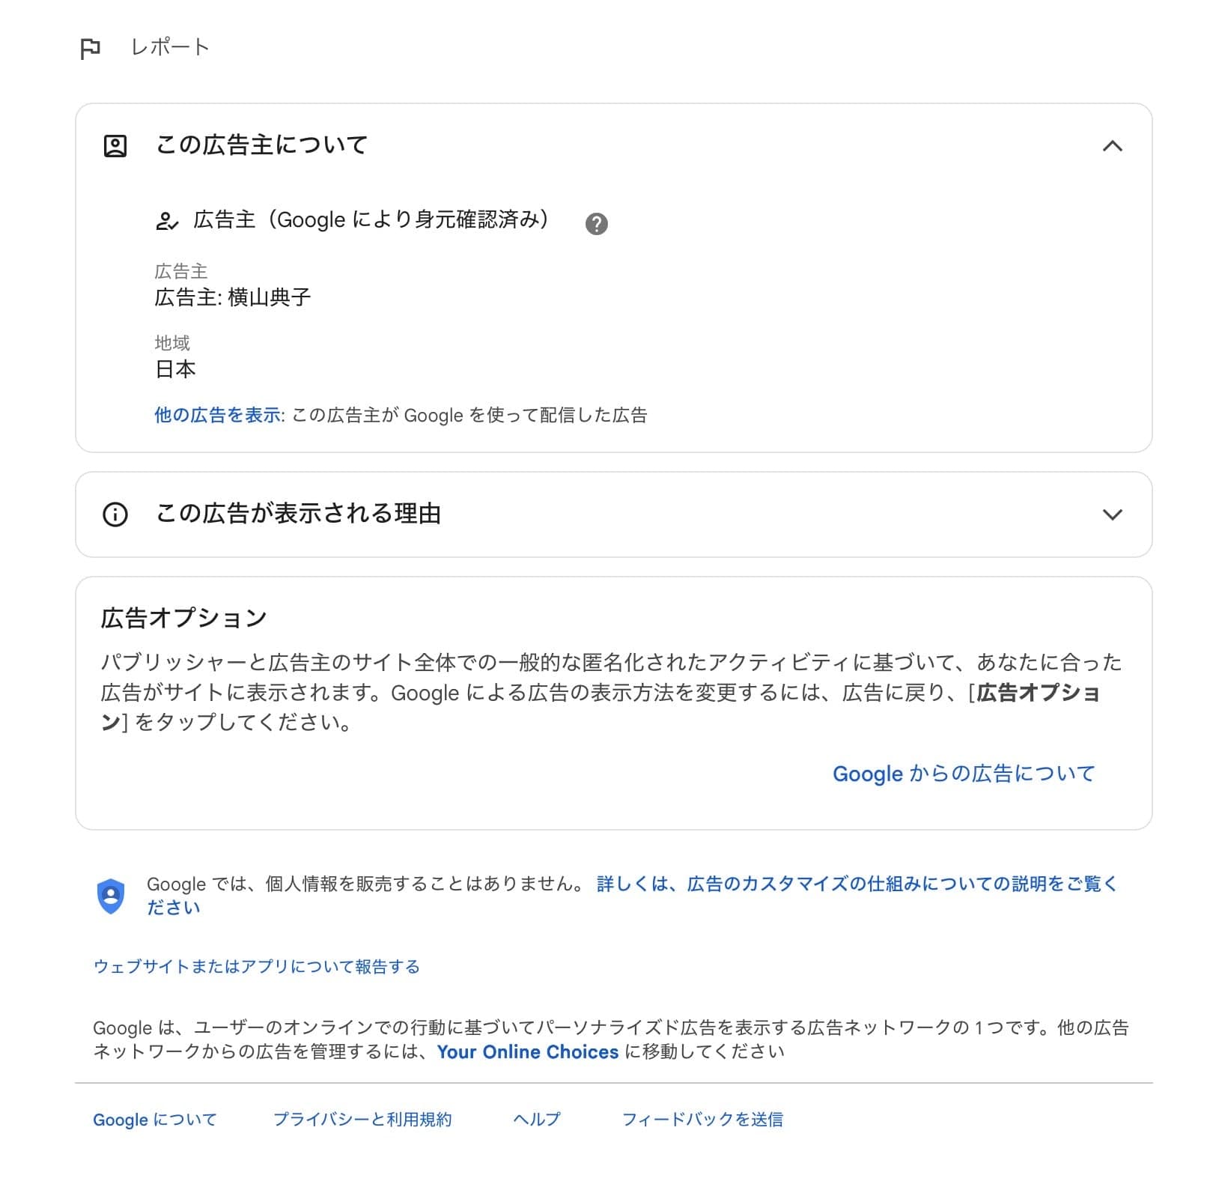The width and height of the screenshot is (1228, 1196).
Task: Click the advertiser profile icon beside この広告主について
Action: pyautogui.click(x=115, y=145)
